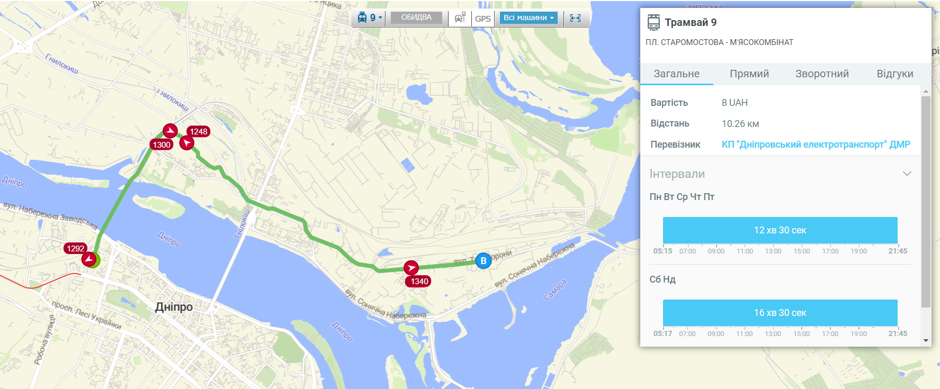
Task: Open the Відгуки tab
Action: click(x=894, y=74)
